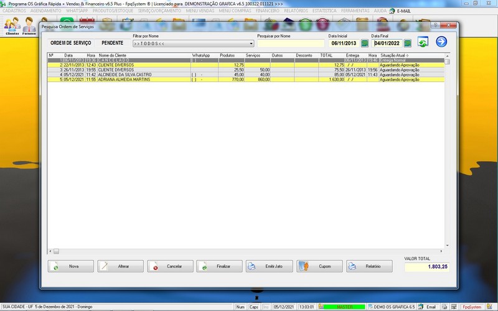Screen dimensions: 498x311
Task: Open the FERRAMENTAS menu
Action: coord(355,11)
